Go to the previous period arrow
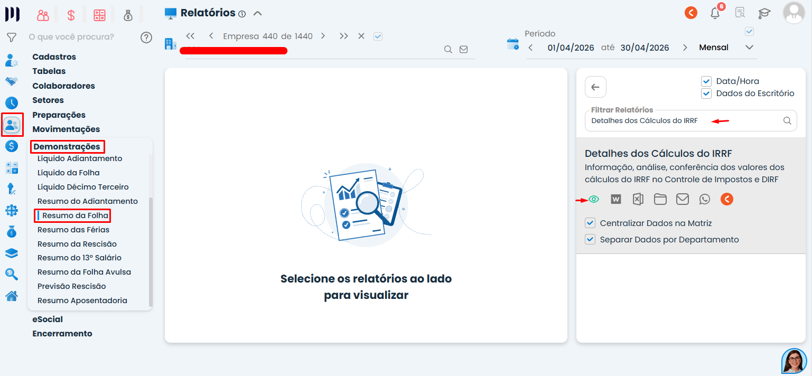The width and height of the screenshot is (812, 376). click(530, 48)
